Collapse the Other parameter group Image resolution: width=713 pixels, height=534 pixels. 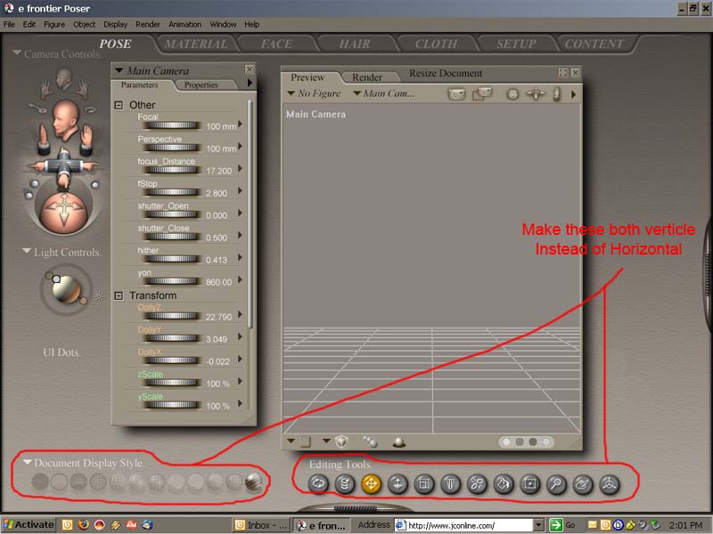point(119,105)
